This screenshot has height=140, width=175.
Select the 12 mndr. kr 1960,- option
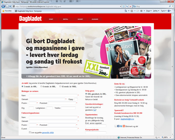pyautogui.click(x=60, y=86)
